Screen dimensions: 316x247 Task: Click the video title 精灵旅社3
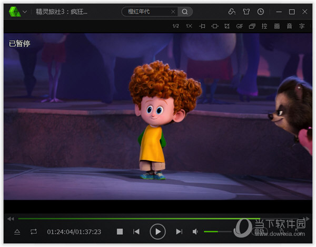click(62, 12)
